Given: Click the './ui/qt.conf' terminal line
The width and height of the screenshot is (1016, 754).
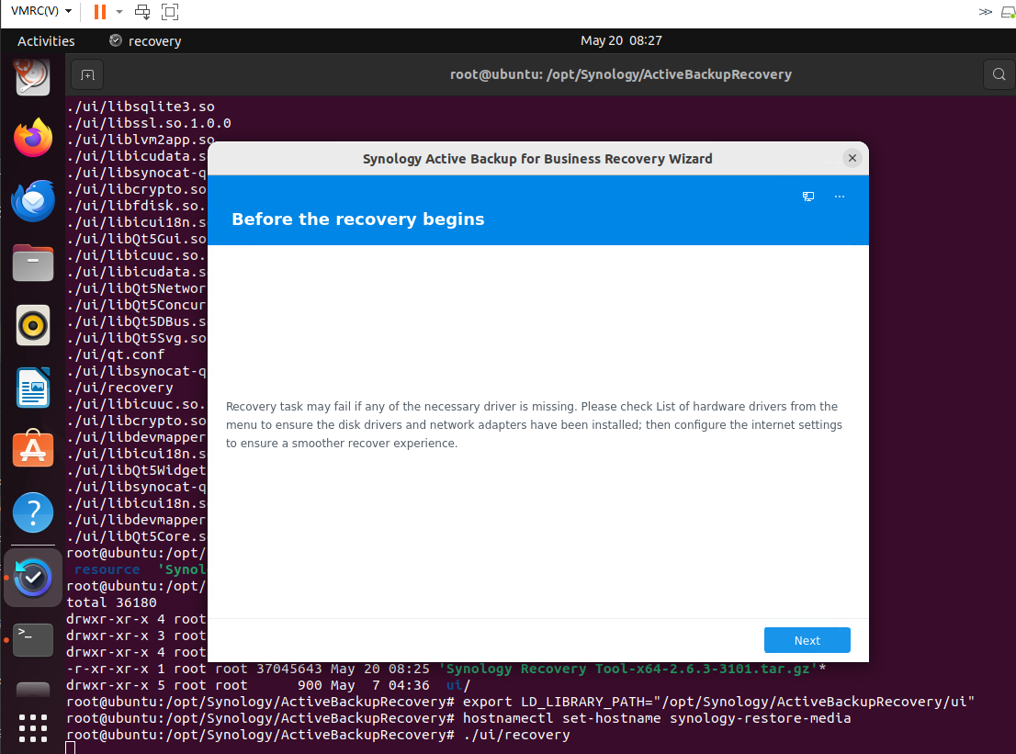Looking at the screenshot, I should pos(116,354).
